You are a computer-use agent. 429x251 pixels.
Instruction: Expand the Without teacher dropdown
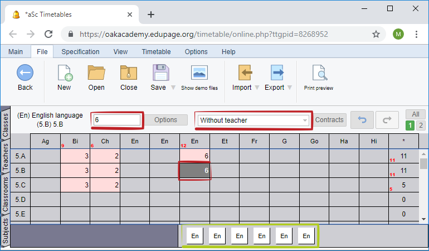point(305,120)
